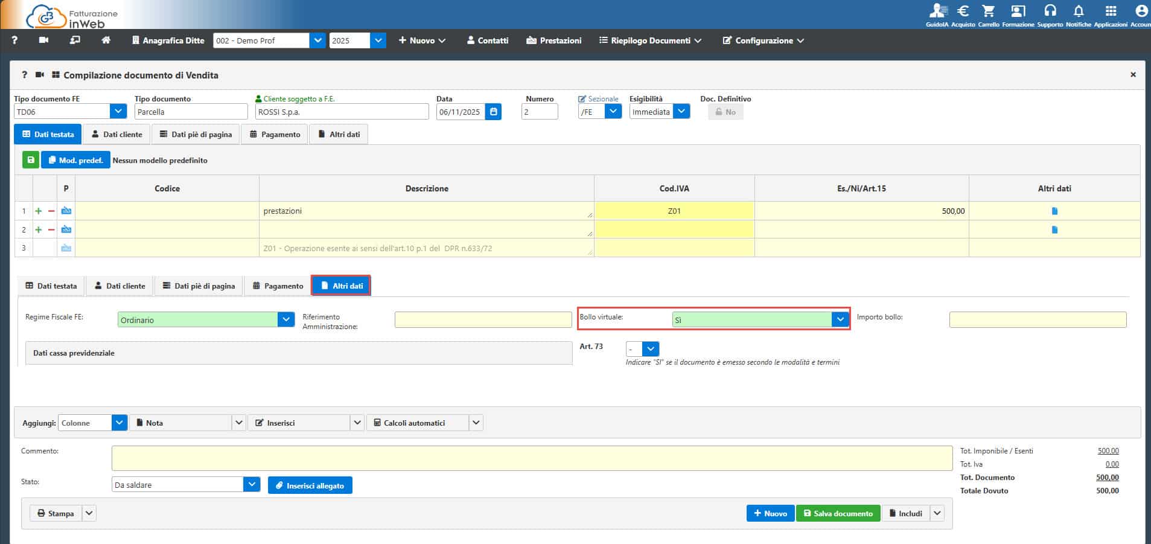Click the Importo bollo input field
Screen dimensions: 1151x544
click(x=1037, y=320)
